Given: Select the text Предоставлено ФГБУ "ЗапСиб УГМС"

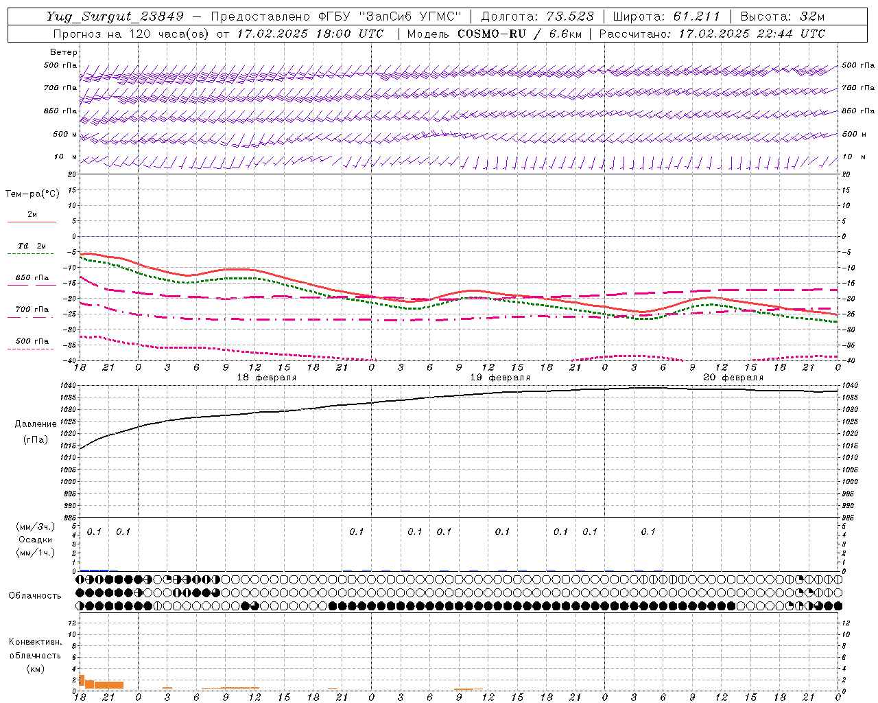Looking at the screenshot, I should (336, 16).
